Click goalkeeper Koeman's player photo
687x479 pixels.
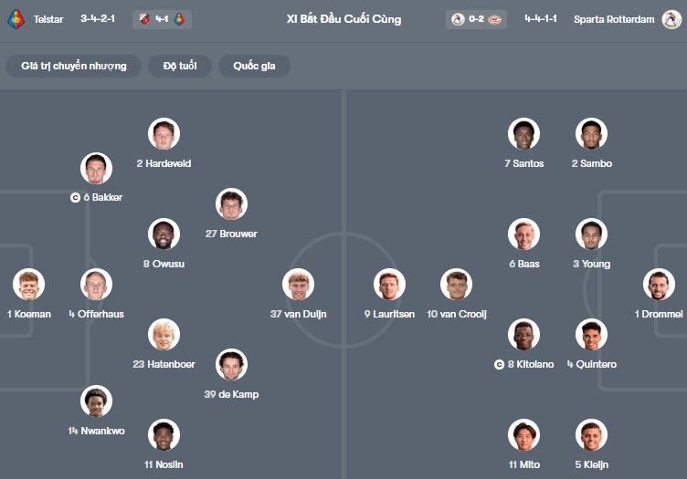(x=28, y=285)
